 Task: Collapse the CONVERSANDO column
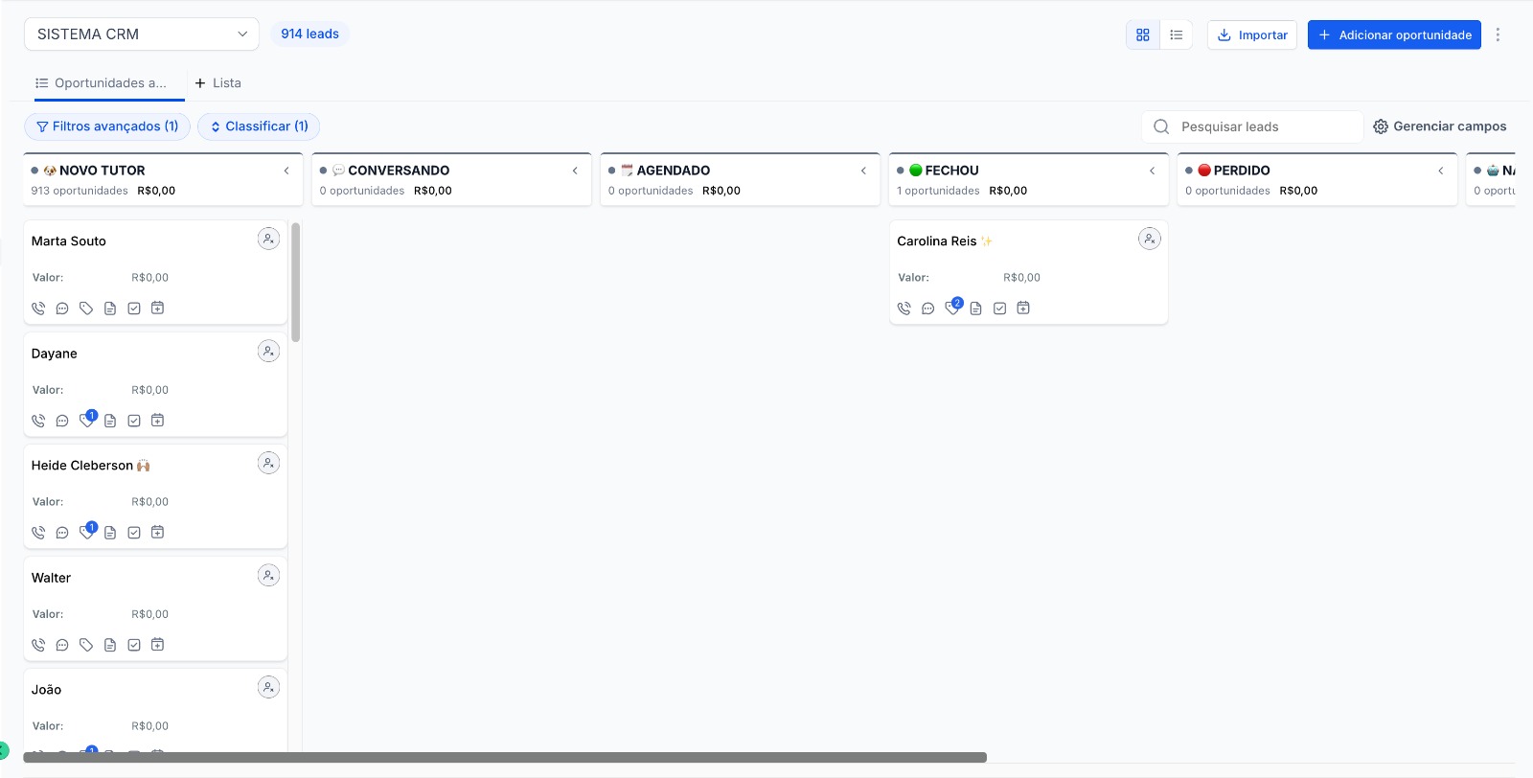click(x=575, y=171)
